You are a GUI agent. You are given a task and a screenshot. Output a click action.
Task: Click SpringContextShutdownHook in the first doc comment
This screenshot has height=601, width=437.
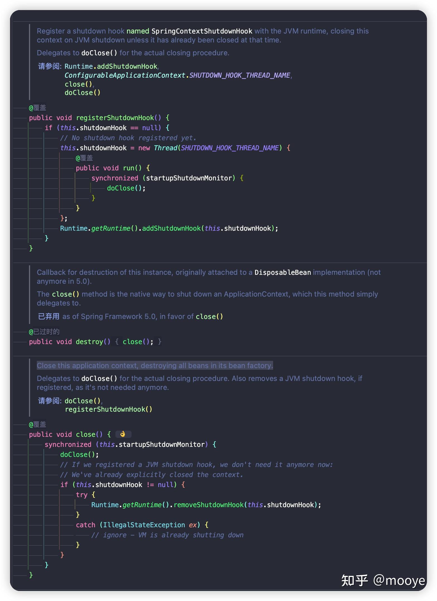pos(202,31)
